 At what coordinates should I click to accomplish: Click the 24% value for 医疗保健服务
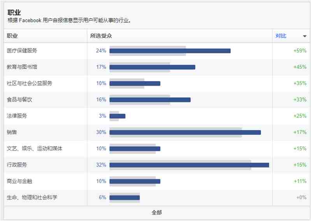tap(101, 51)
